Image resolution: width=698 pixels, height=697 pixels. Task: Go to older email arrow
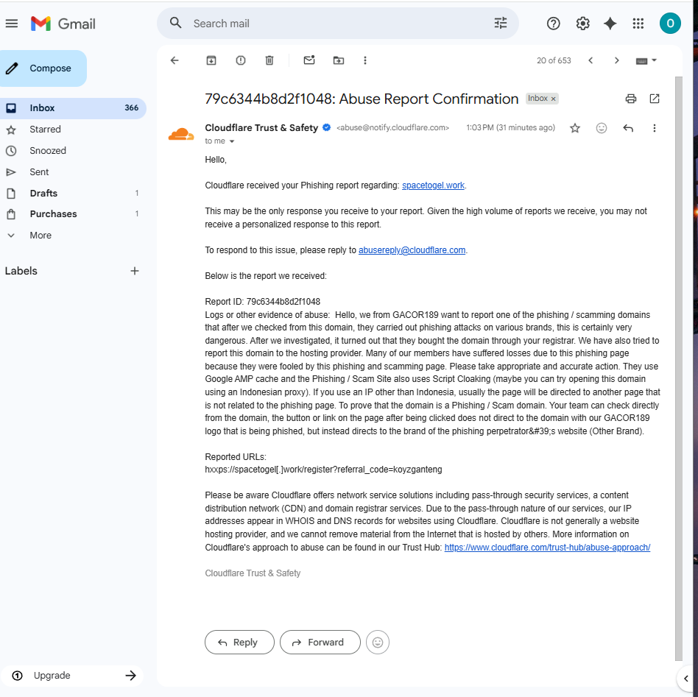click(x=616, y=60)
